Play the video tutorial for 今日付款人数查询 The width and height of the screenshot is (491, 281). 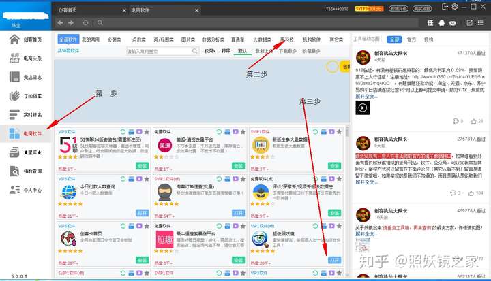pyautogui.click(x=139, y=179)
